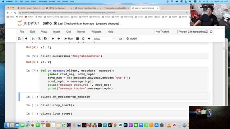Open the Jupyter Edit menu

[33, 32]
